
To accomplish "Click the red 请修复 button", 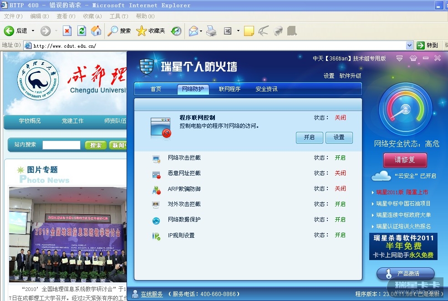I will [x=405, y=160].
